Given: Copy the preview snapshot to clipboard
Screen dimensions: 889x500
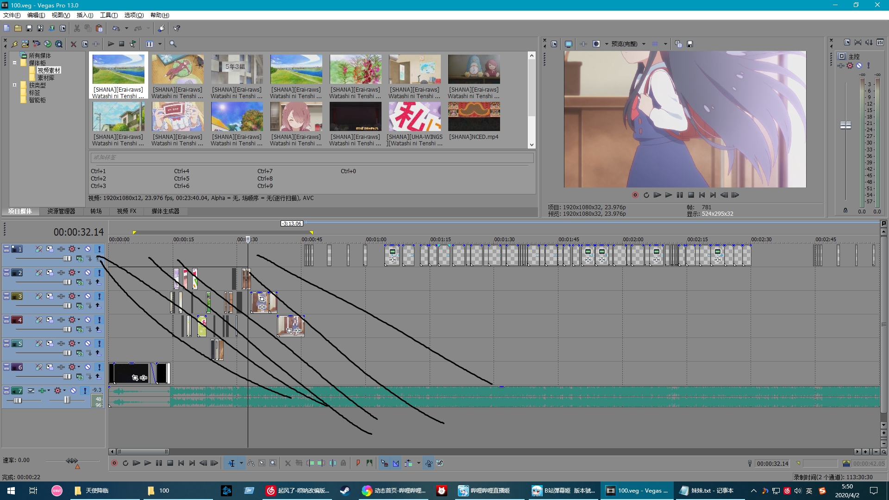Looking at the screenshot, I should [678, 44].
